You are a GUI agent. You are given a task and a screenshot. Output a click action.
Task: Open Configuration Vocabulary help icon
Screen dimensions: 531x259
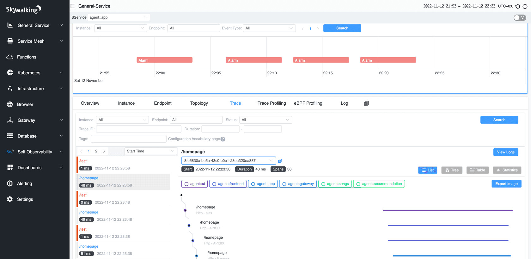(223, 139)
